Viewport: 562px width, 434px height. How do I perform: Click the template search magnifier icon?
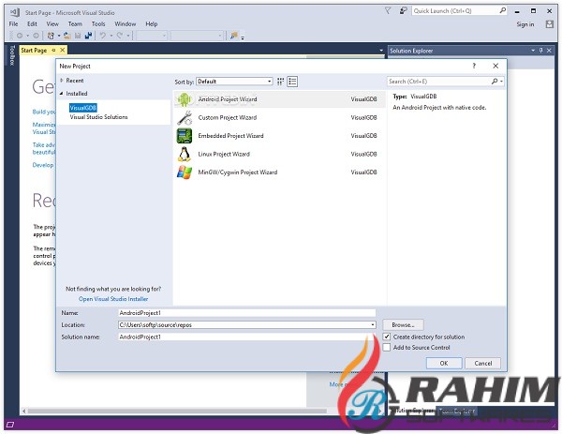click(495, 82)
